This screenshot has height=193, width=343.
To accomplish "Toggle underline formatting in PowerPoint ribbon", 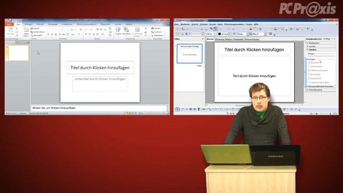I will point(56,34).
